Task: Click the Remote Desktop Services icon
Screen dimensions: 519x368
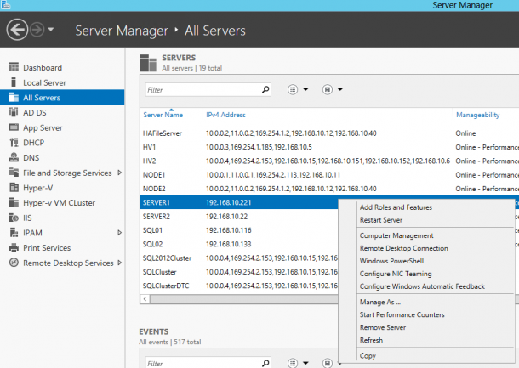Action: (14, 263)
